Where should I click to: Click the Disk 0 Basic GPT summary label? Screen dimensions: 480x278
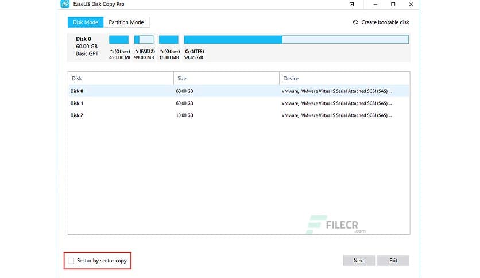[87, 46]
